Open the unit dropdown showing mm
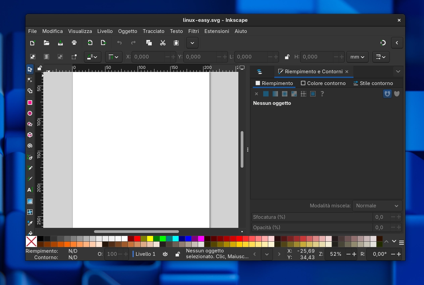 [358, 57]
